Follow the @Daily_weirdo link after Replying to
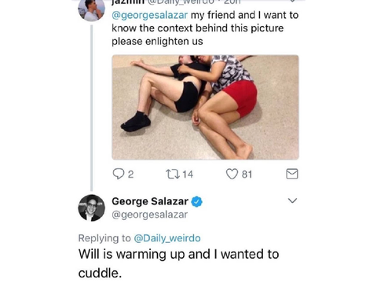377x283 pixels. point(167,238)
